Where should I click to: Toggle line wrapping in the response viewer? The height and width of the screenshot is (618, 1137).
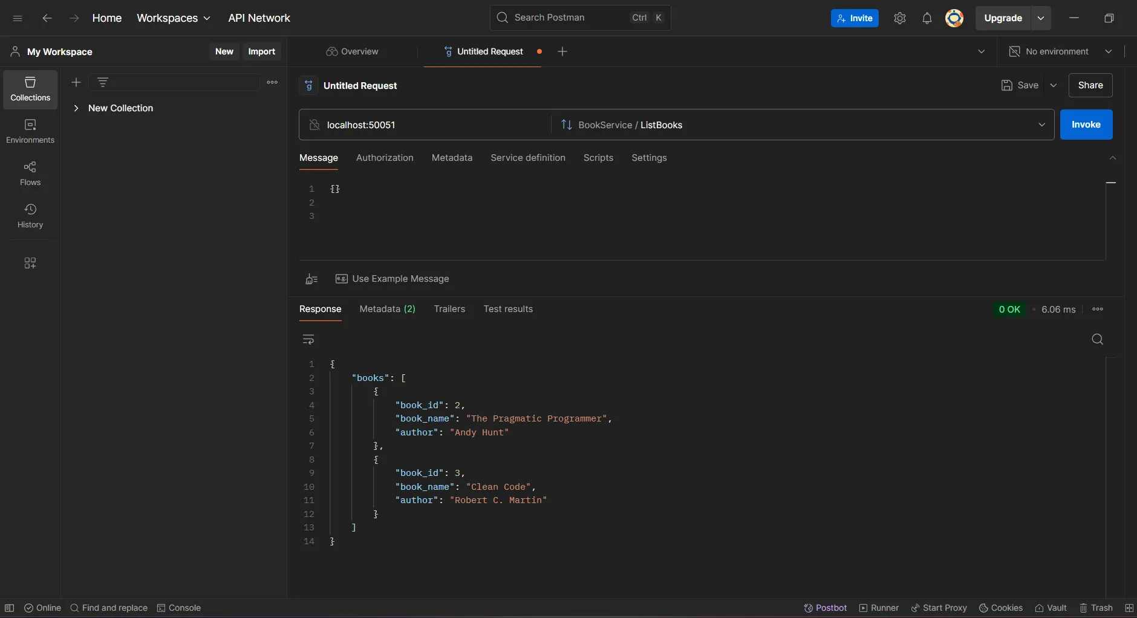tap(308, 340)
